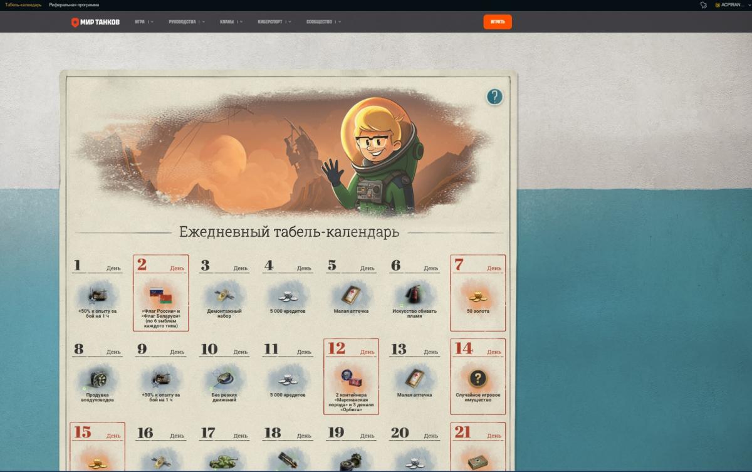Screen dimensions: 752x472
Task: Click the orange Играть button
Action: pos(498,22)
